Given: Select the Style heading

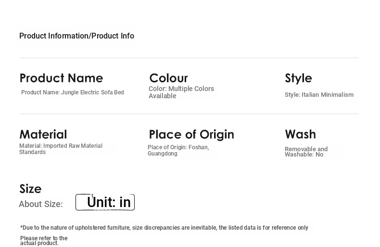Looking at the screenshot, I should click(x=298, y=78).
